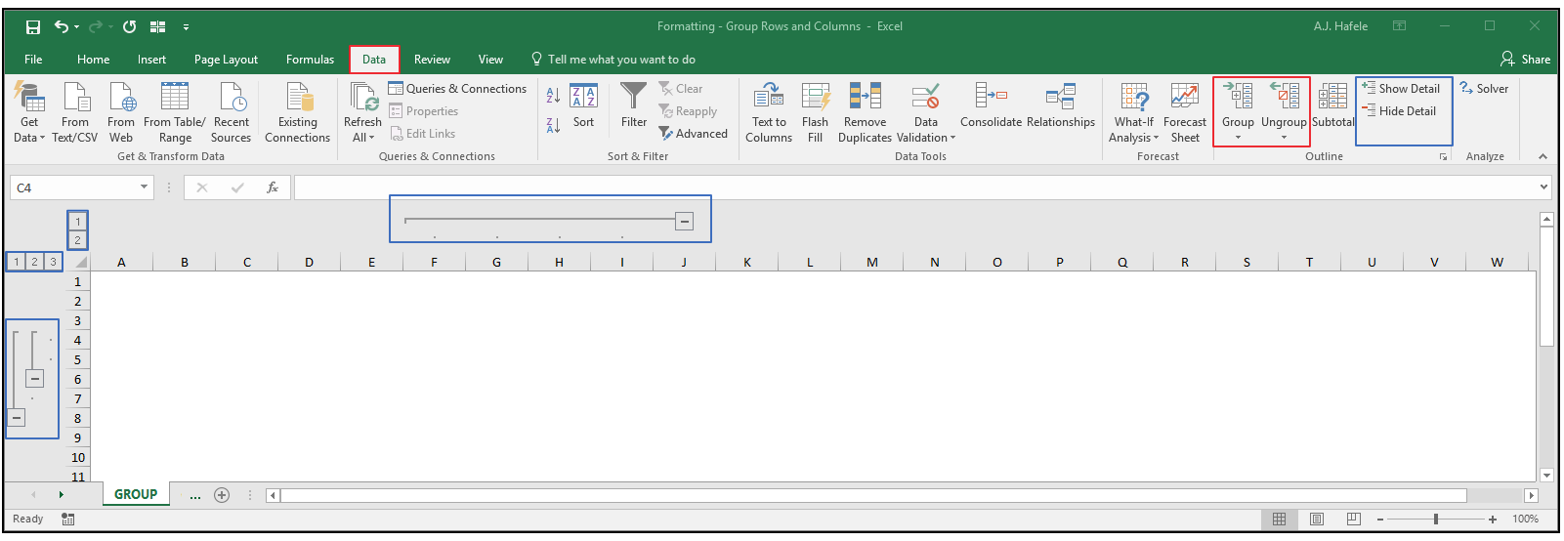Open the Sort dialog
The width and height of the screenshot is (1564, 541).
[x=583, y=104]
